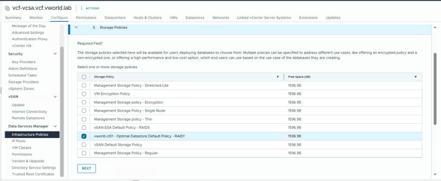Click the Storage Policy column filter icon
Viewport: 441px width, 181px height.
(x=277, y=77)
